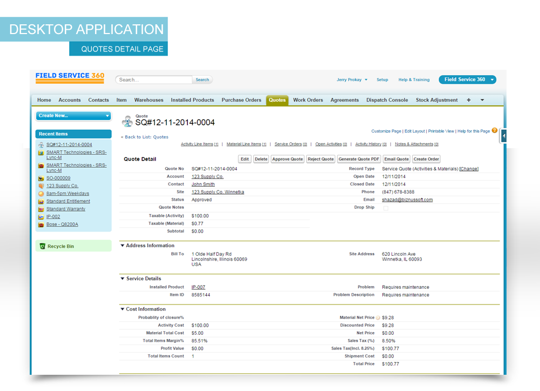Click into the search input field
Viewport: 540px width, 391px height.
(154, 79)
